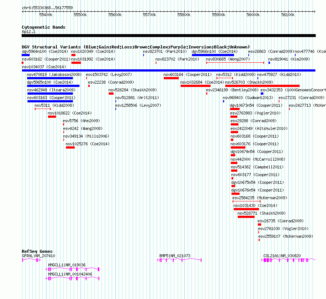
Task: Click nsv514362 (Campbell2011) label
Action: click(257, 167)
